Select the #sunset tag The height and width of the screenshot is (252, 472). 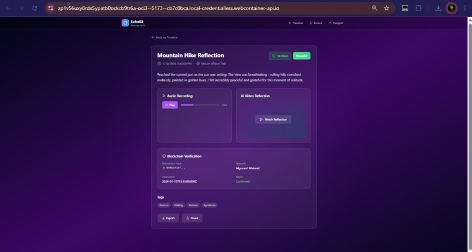click(x=193, y=205)
